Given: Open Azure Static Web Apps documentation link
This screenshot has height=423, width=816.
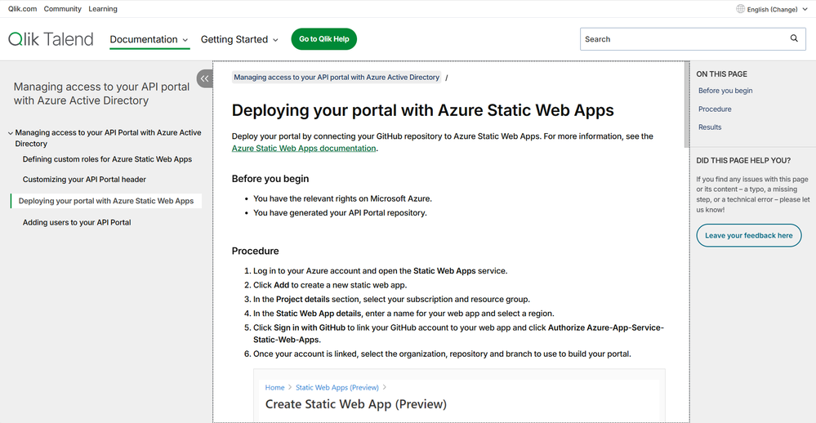Looking at the screenshot, I should tap(304, 149).
